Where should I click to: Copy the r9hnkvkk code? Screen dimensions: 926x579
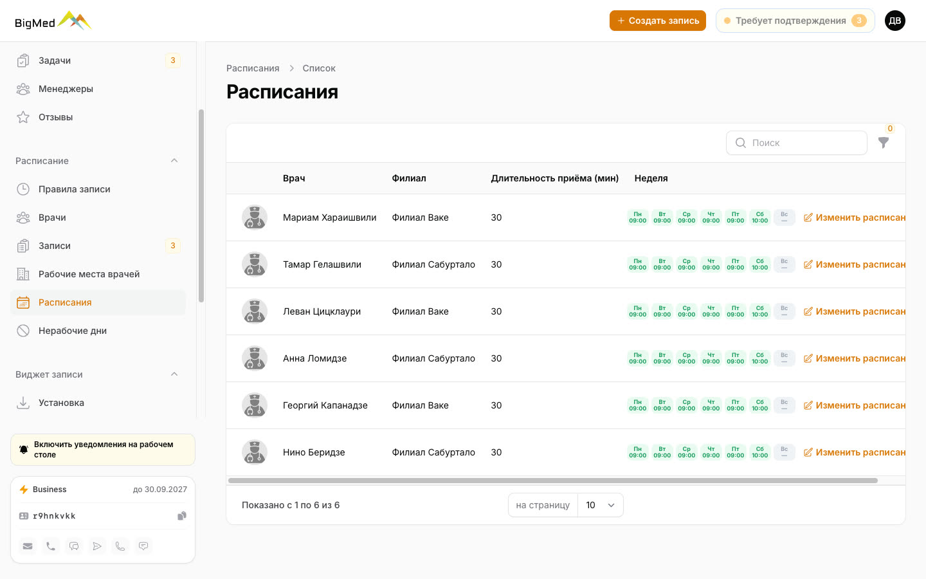coord(182,516)
